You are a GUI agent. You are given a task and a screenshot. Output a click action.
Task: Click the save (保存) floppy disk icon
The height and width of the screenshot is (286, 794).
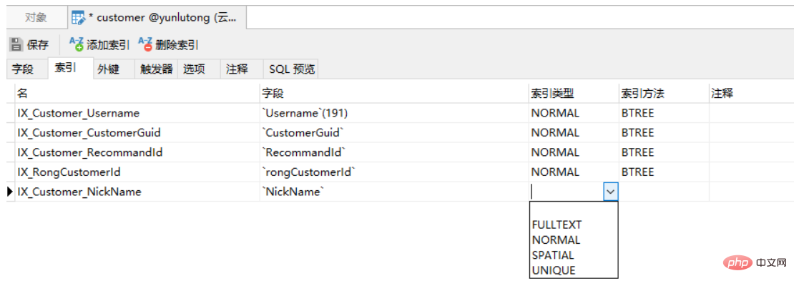tap(16, 44)
